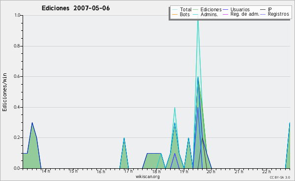The image size is (295, 181).
Task: Click the 22 h axis label
Action: point(266,172)
